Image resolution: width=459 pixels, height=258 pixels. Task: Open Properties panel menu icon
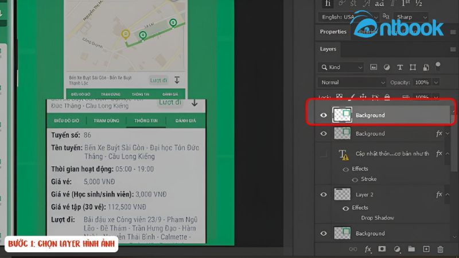(x=453, y=32)
